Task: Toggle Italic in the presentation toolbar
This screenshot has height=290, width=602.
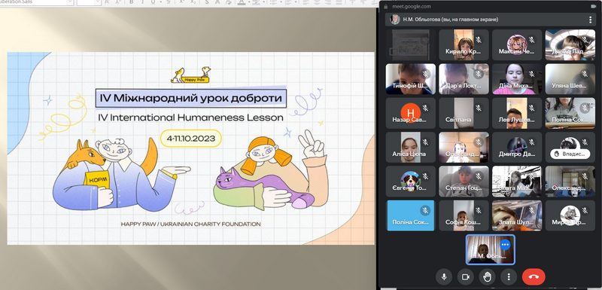Action: 143,2
